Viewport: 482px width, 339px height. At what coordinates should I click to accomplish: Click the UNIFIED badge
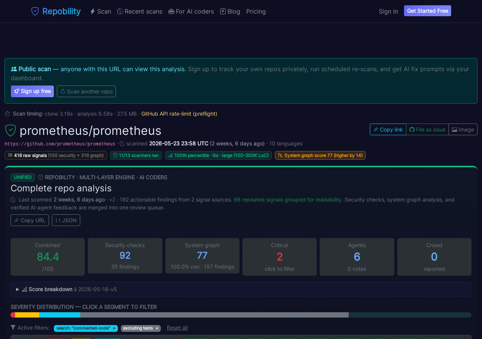tap(23, 177)
